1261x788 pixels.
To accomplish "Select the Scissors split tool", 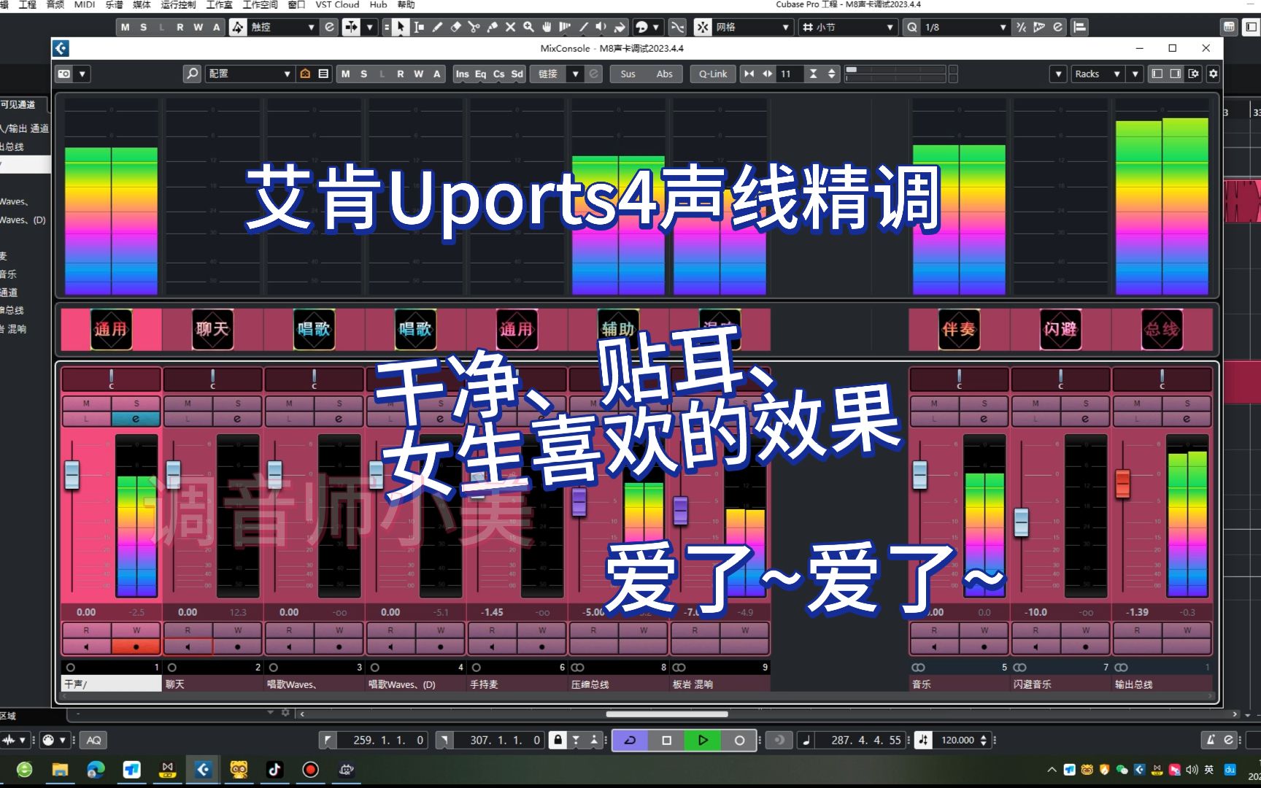I will (474, 27).
